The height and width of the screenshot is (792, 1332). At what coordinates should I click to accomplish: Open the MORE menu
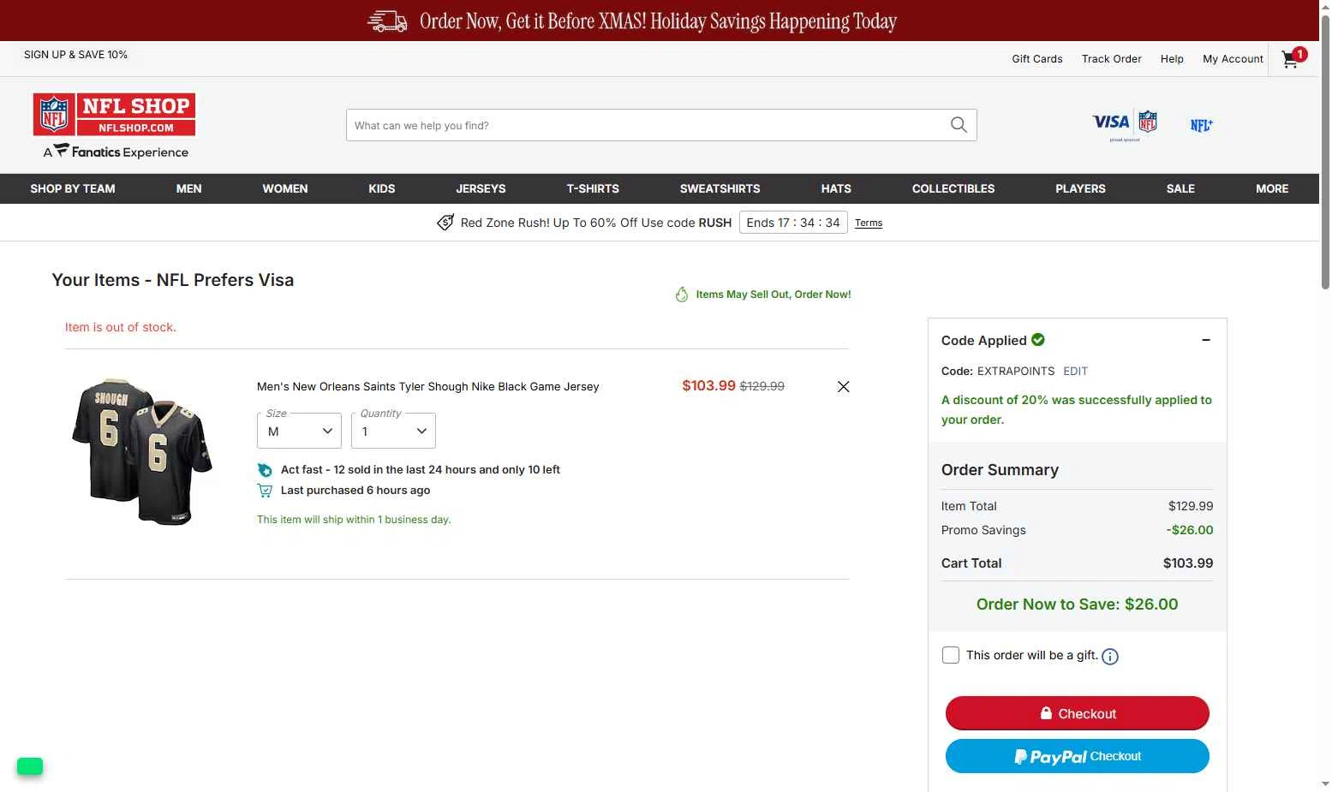pos(1272,188)
